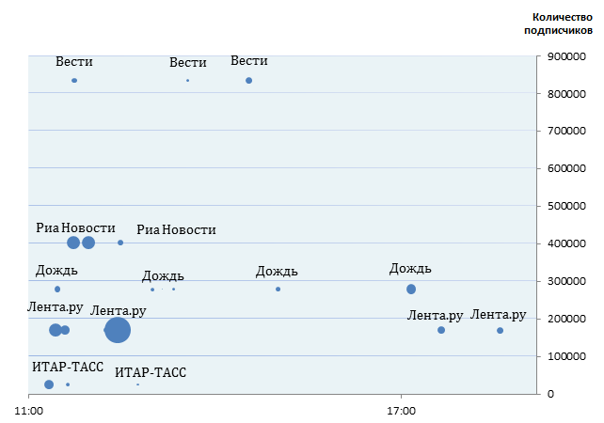
Task: Select the 900000 axis value
Action: (567, 56)
